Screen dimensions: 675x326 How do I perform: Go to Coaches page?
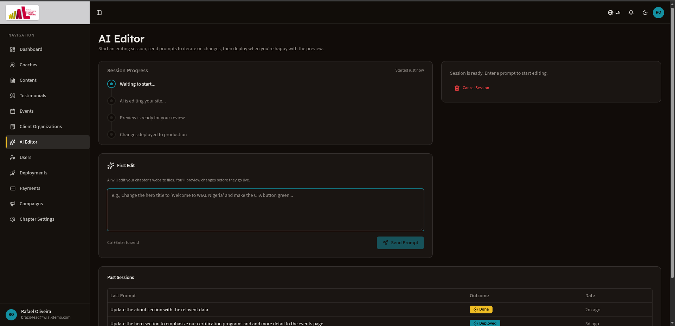click(x=47, y=65)
